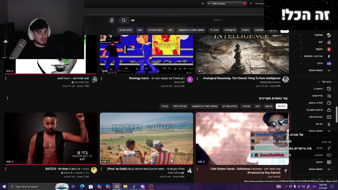This screenshot has height=190, width=338.
Task: Show hidden system tray icons chevron
Action: coord(286,187)
